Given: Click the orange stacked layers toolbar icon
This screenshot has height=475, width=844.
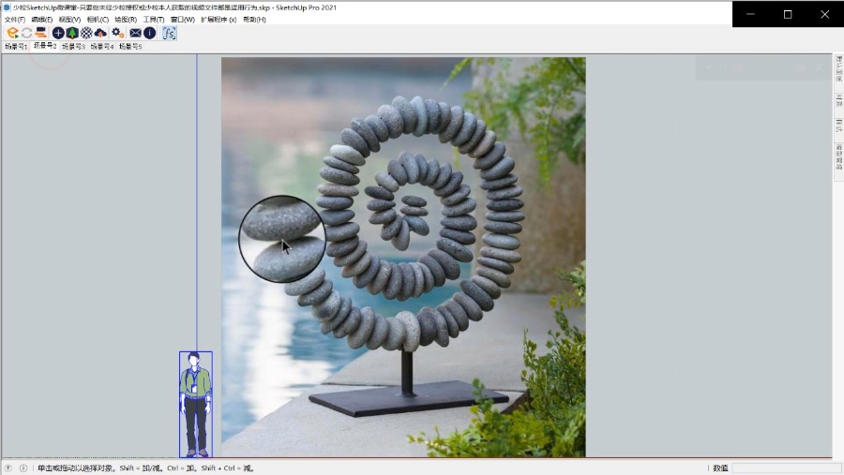Looking at the screenshot, I should pos(40,34).
